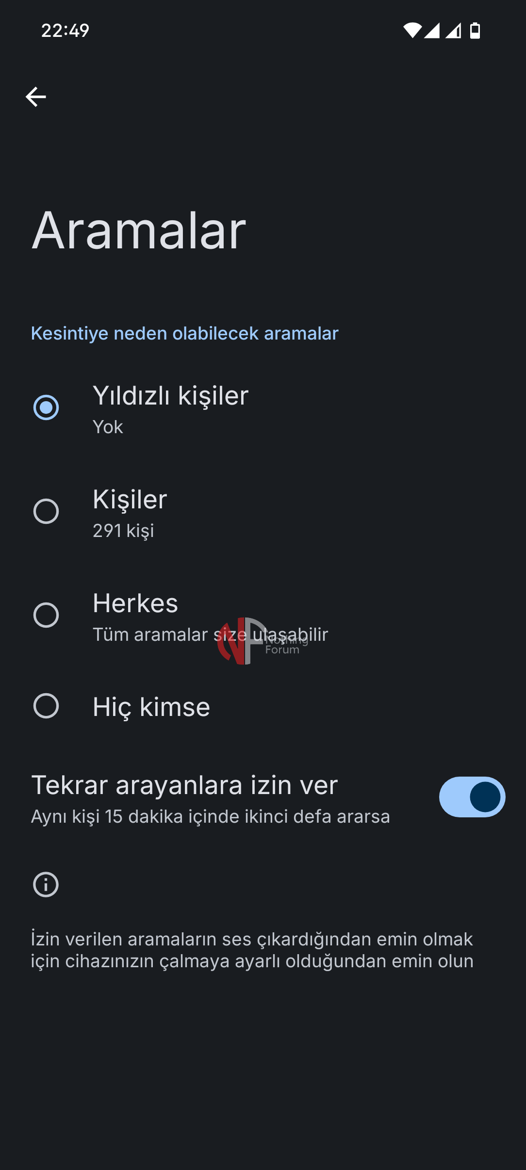Tap the Wi-Fi icon in status bar
The image size is (526, 1170).
coord(412,31)
